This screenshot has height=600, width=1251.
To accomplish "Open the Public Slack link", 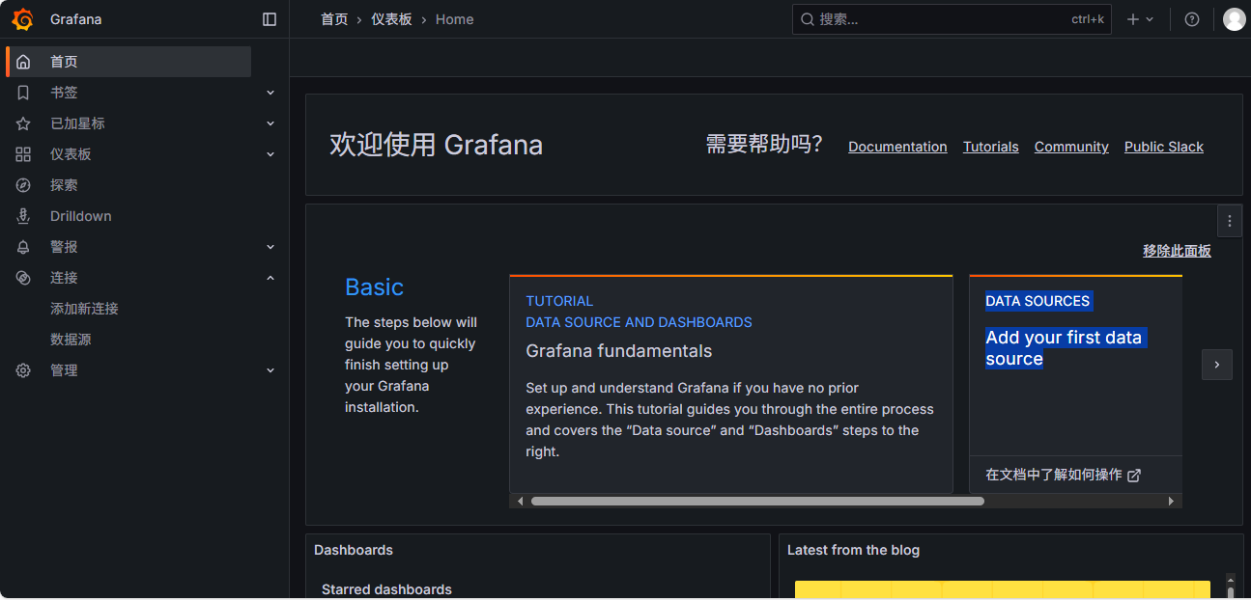I will click(x=1164, y=147).
